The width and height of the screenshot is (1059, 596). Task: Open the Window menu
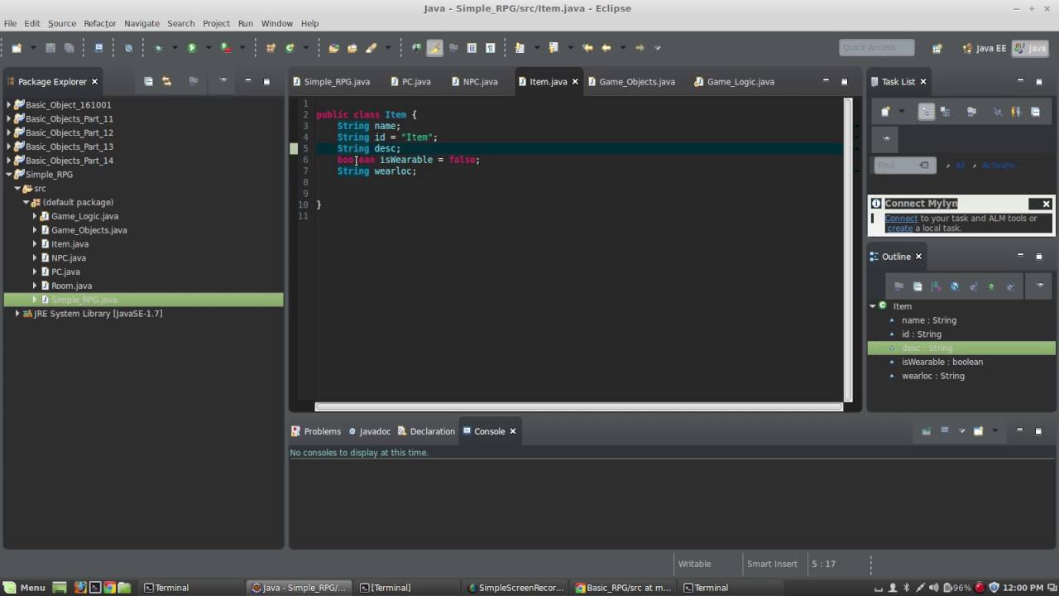(277, 23)
